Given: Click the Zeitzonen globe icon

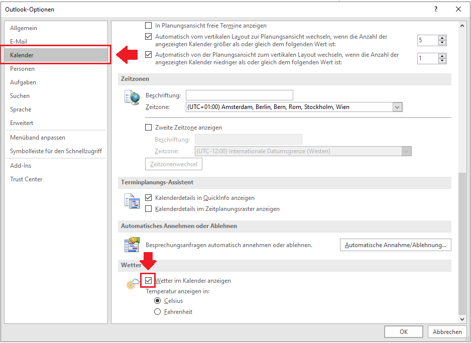Looking at the screenshot, I should pyautogui.click(x=132, y=97).
